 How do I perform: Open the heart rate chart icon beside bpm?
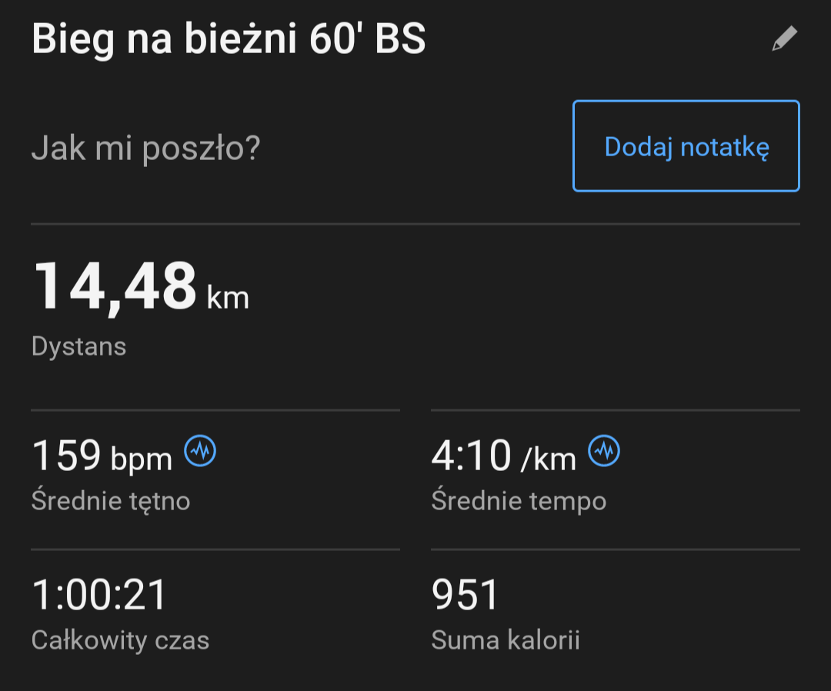tap(200, 452)
